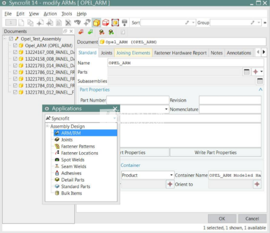Open the Fastener Hardware Report tab
270x233 pixels.
(x=180, y=53)
